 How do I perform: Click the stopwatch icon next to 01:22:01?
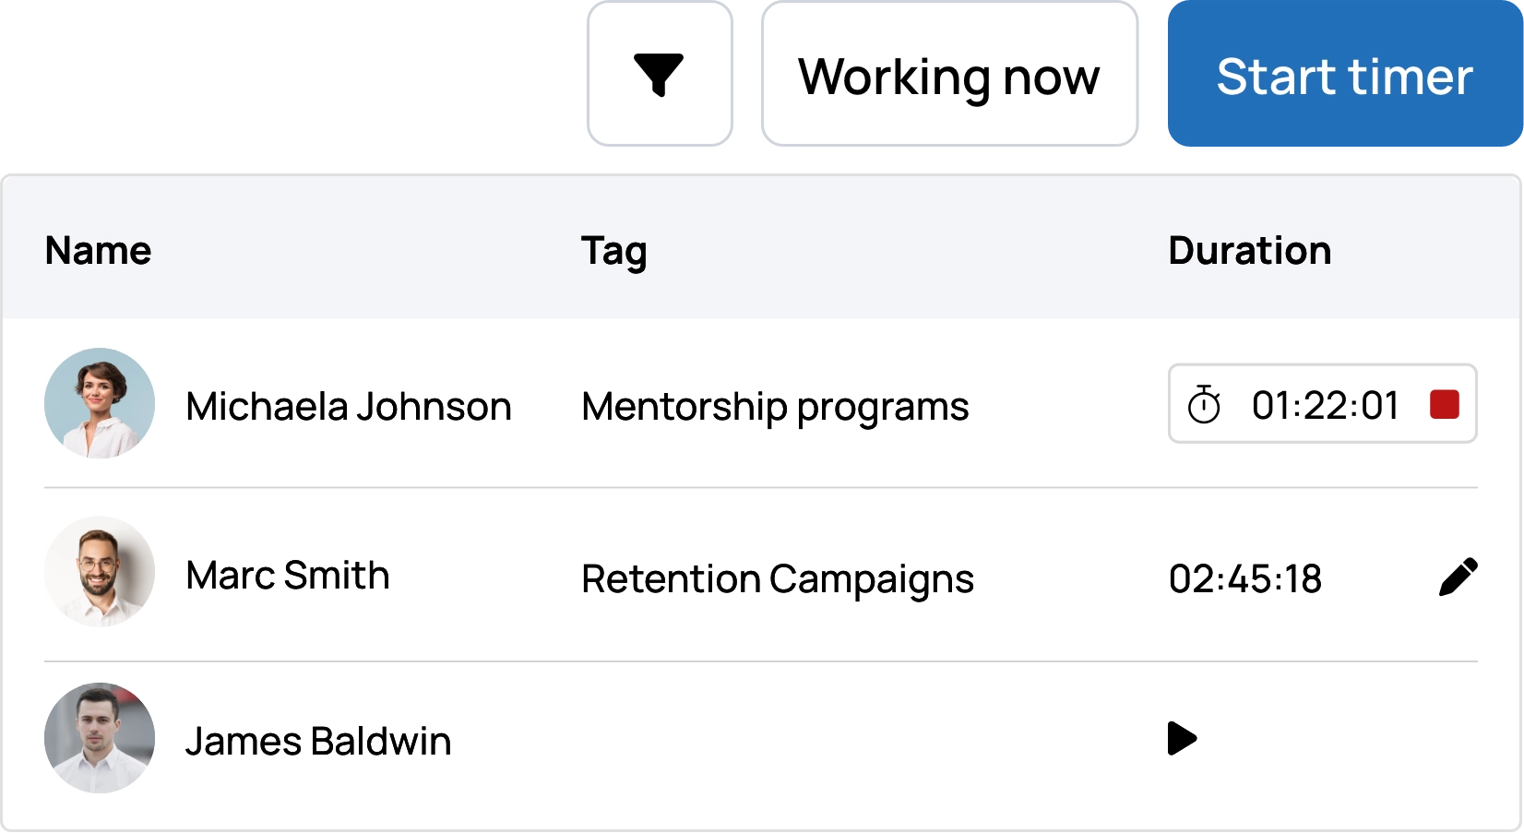click(1204, 404)
